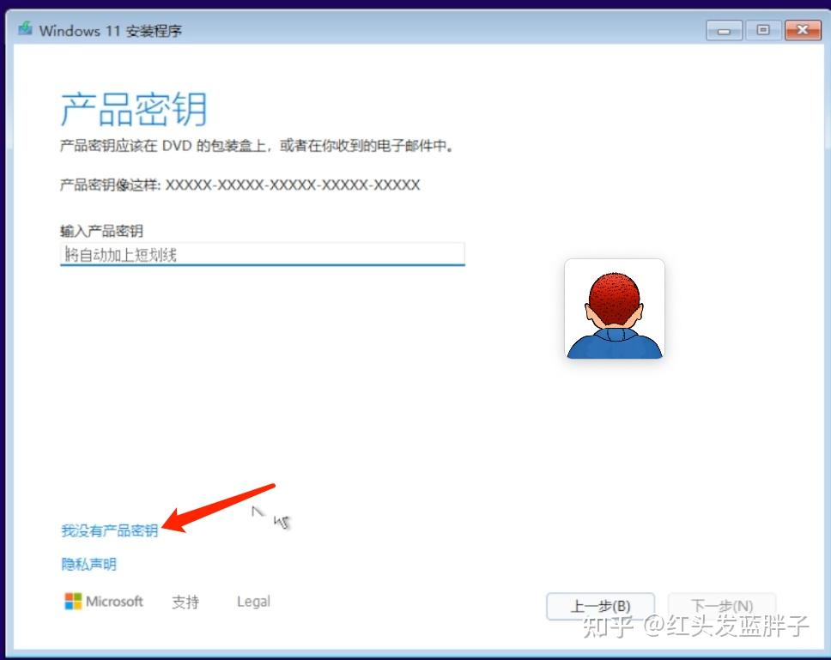Click the 下一步(N) next button
This screenshot has width=831, height=660.
click(722, 606)
